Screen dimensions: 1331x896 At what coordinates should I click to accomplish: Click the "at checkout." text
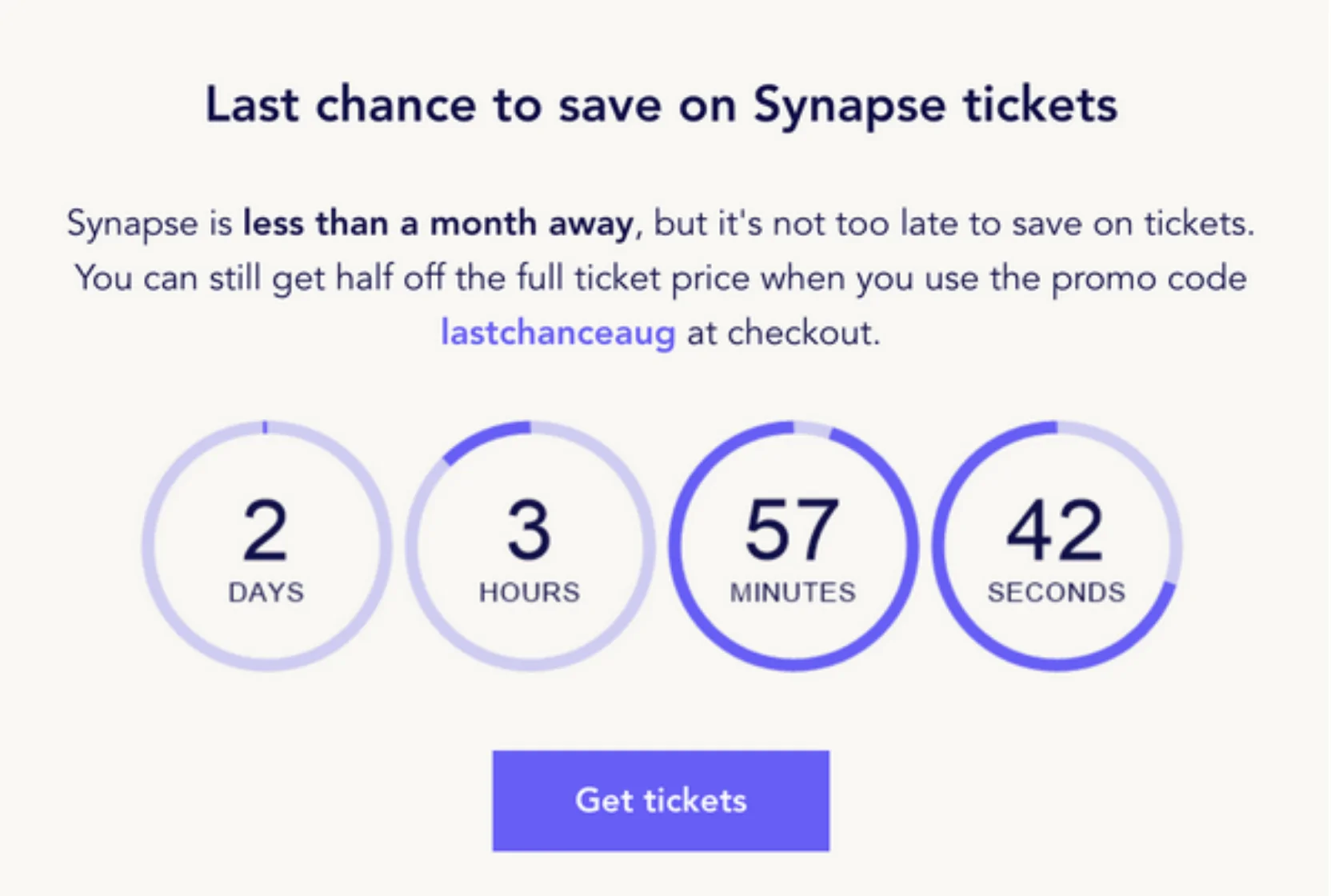click(x=783, y=333)
